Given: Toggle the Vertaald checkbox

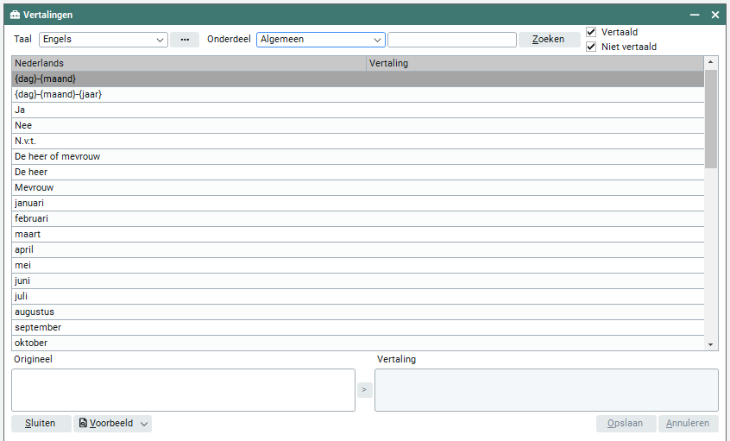Looking at the screenshot, I should pos(591,32).
